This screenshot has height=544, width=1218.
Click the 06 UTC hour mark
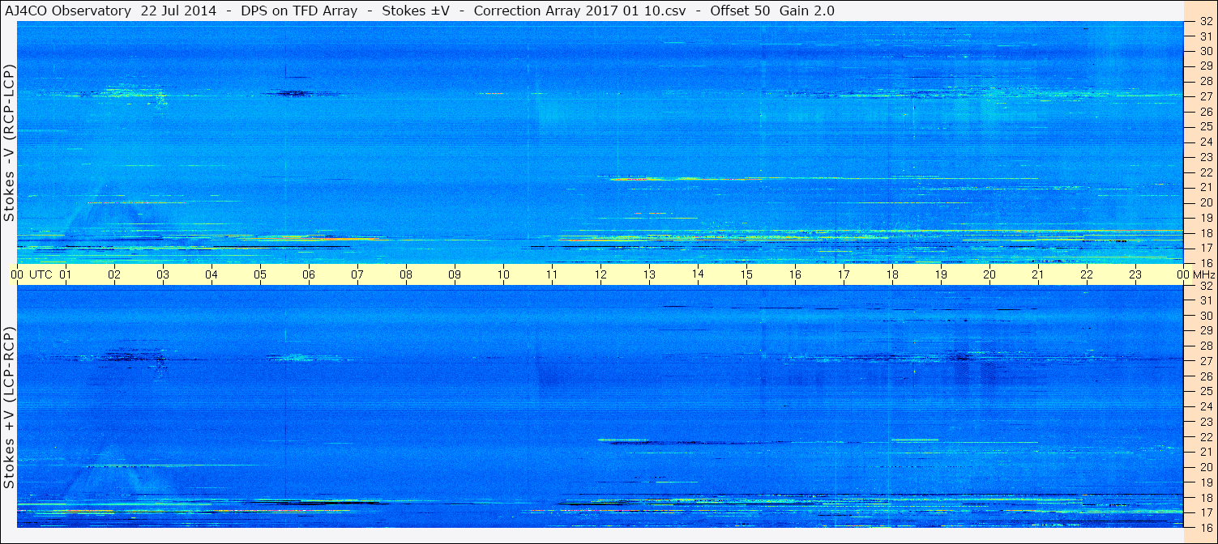coord(308,274)
